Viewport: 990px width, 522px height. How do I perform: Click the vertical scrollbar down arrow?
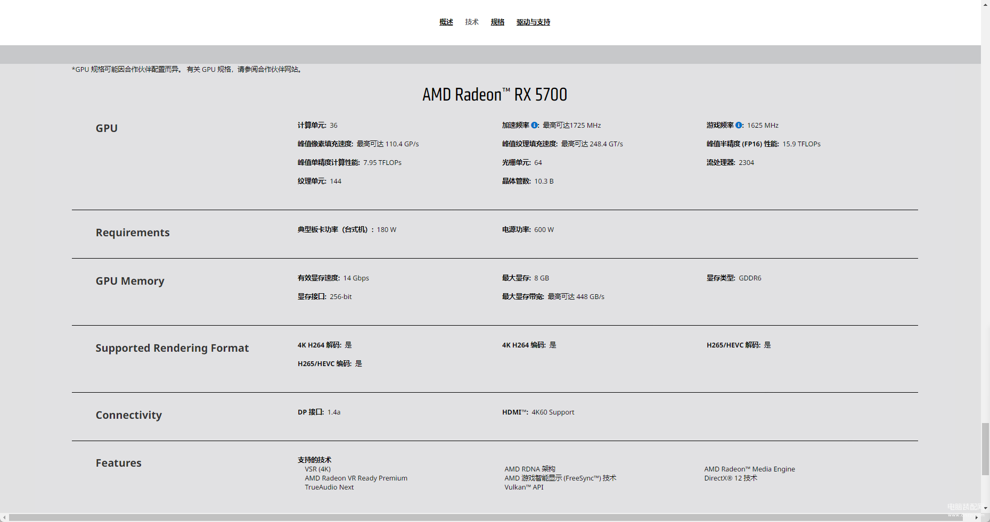tap(985, 508)
